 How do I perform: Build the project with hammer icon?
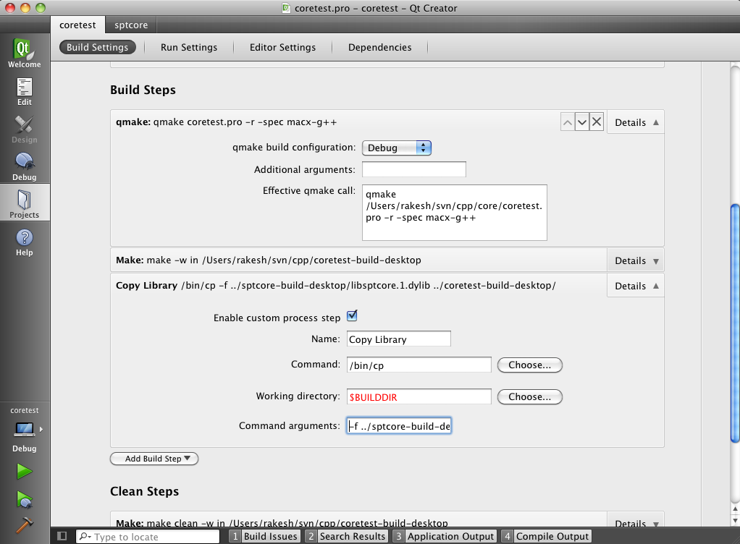pyautogui.click(x=25, y=524)
